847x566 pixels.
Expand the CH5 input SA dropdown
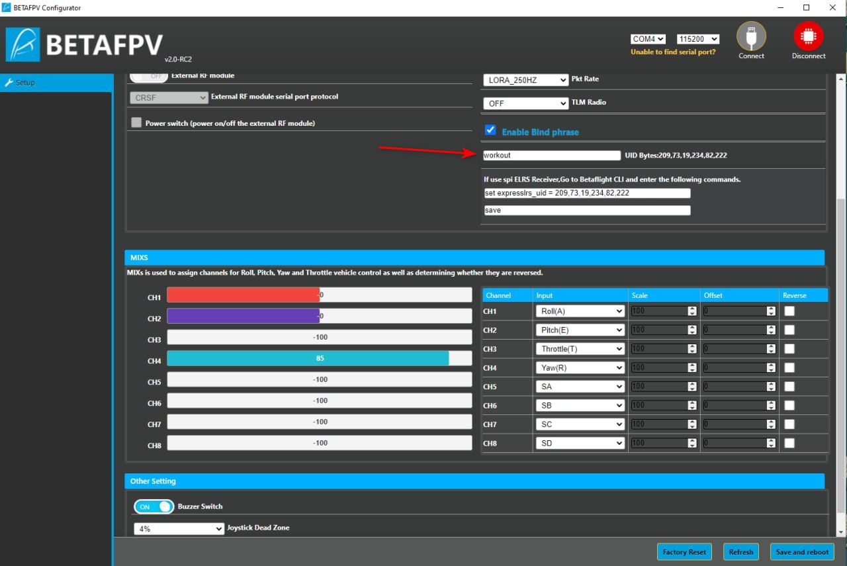pyautogui.click(x=580, y=387)
